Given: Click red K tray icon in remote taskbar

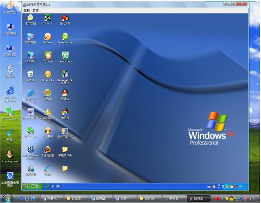Looking at the screenshot, I should point(235,186).
